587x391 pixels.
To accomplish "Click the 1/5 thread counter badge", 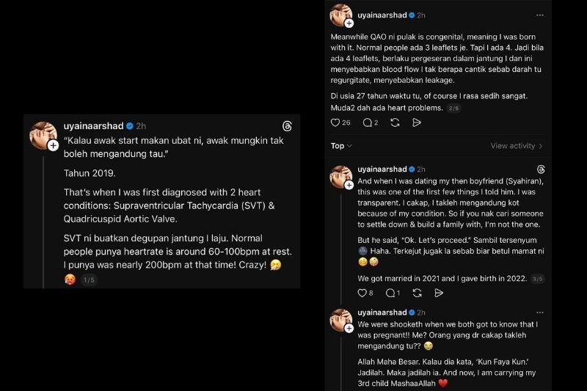I will pos(87,280).
